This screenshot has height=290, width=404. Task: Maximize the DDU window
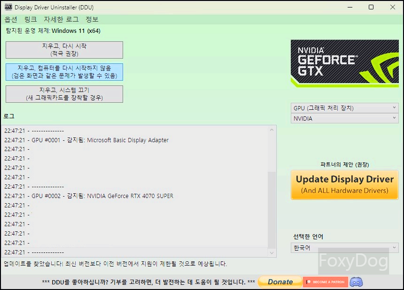coord(371,7)
